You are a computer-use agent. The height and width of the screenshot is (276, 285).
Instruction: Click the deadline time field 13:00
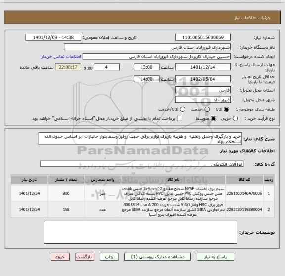[x=146, y=67]
